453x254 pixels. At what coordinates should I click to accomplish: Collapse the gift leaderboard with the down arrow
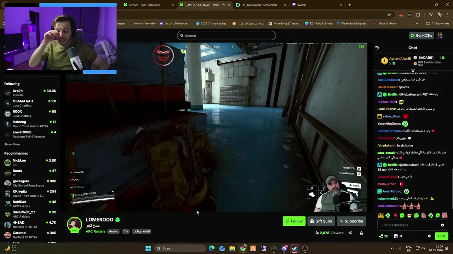coord(413,71)
